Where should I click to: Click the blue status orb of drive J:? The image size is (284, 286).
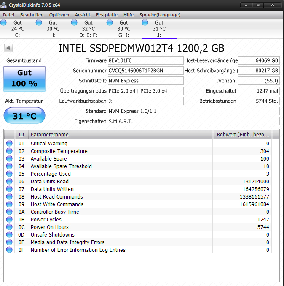pos(145,23)
